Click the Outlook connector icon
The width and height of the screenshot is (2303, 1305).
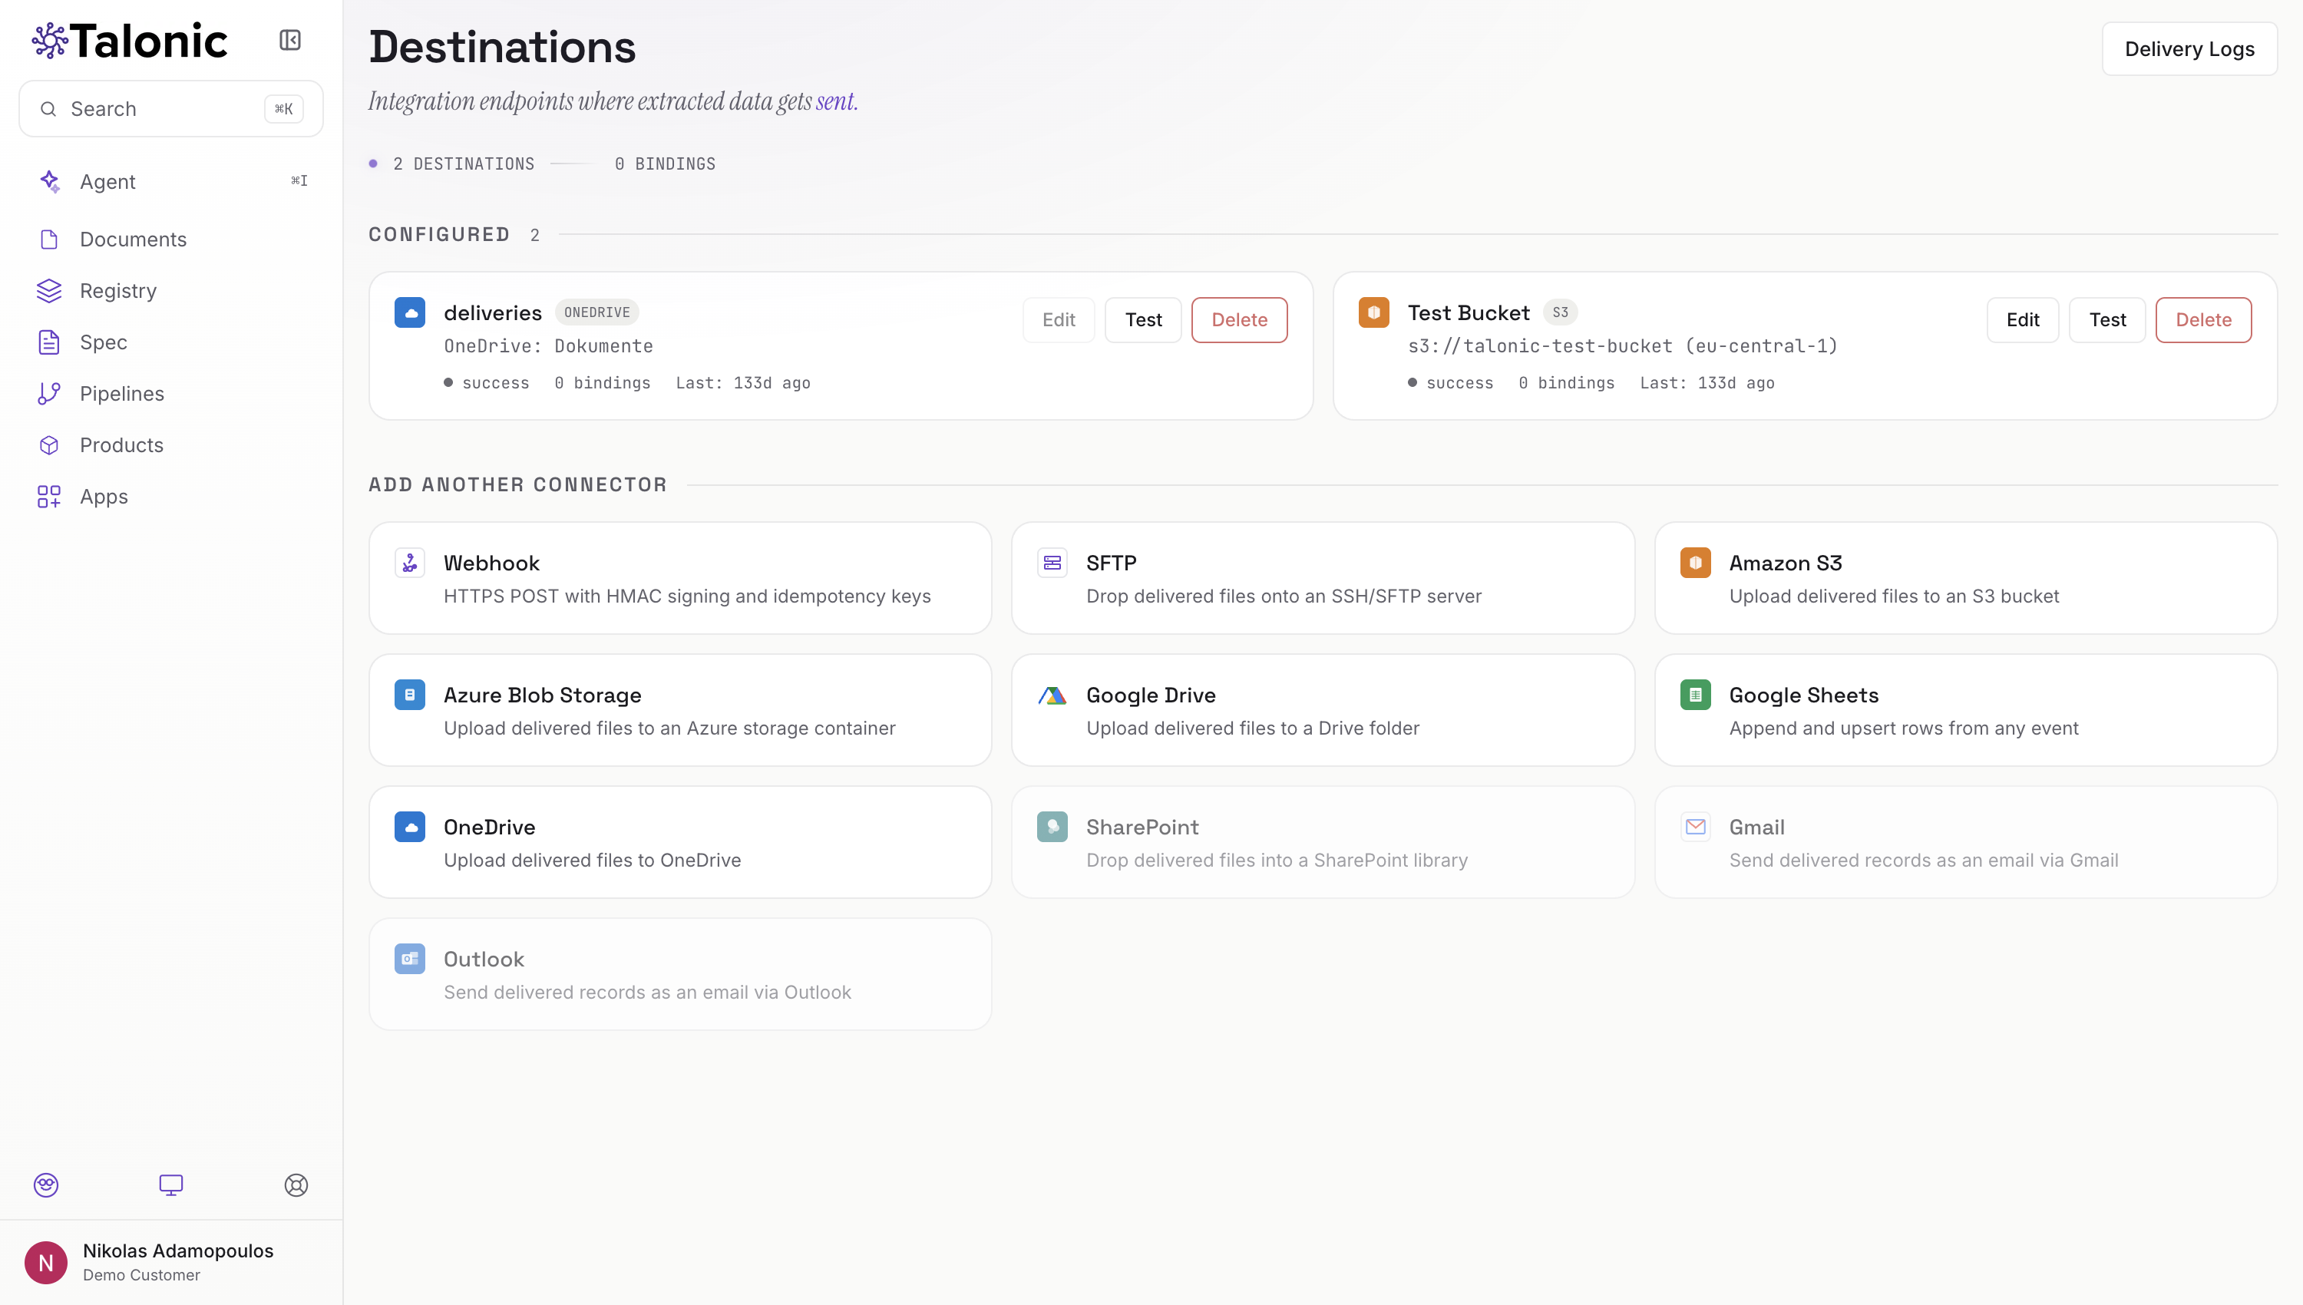click(409, 958)
